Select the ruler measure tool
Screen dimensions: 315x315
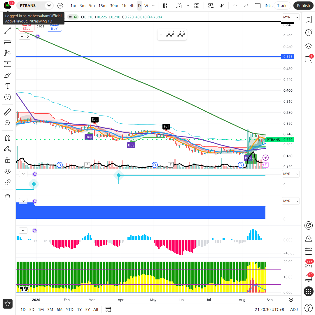[x=8, y=112]
